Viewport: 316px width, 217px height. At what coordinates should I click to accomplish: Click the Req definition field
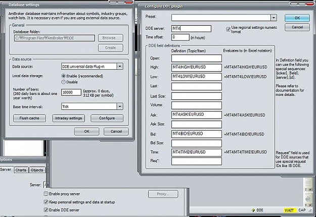pos(197,161)
